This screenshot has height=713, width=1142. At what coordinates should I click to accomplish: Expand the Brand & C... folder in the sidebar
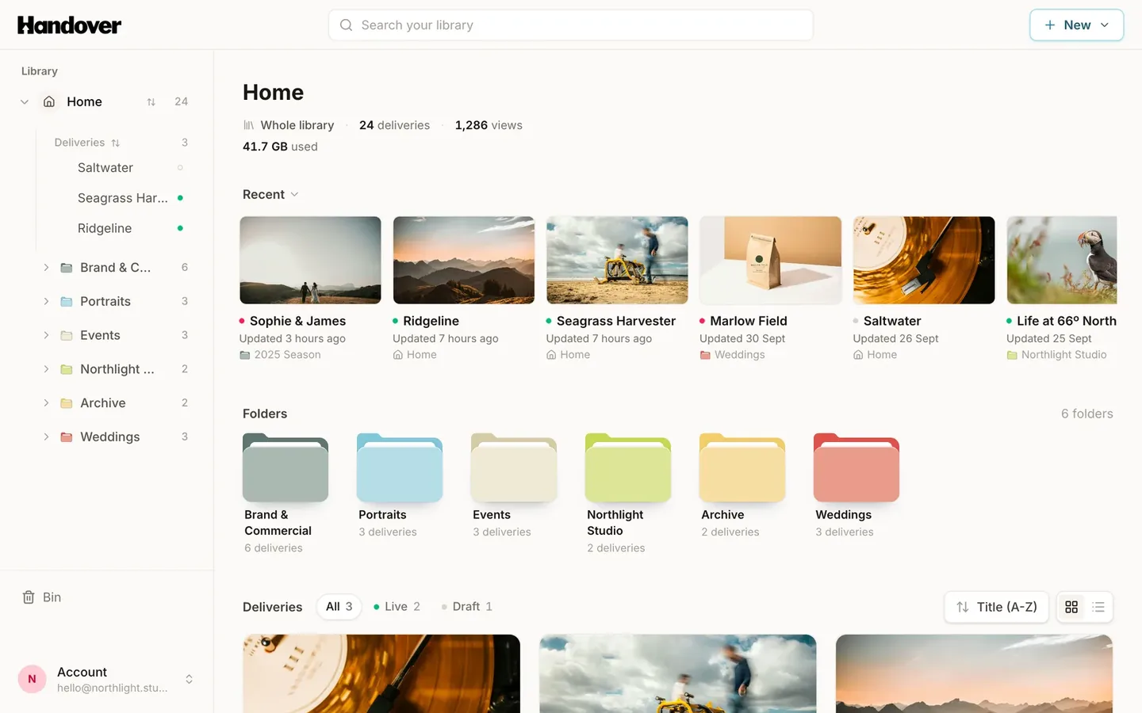(x=46, y=268)
